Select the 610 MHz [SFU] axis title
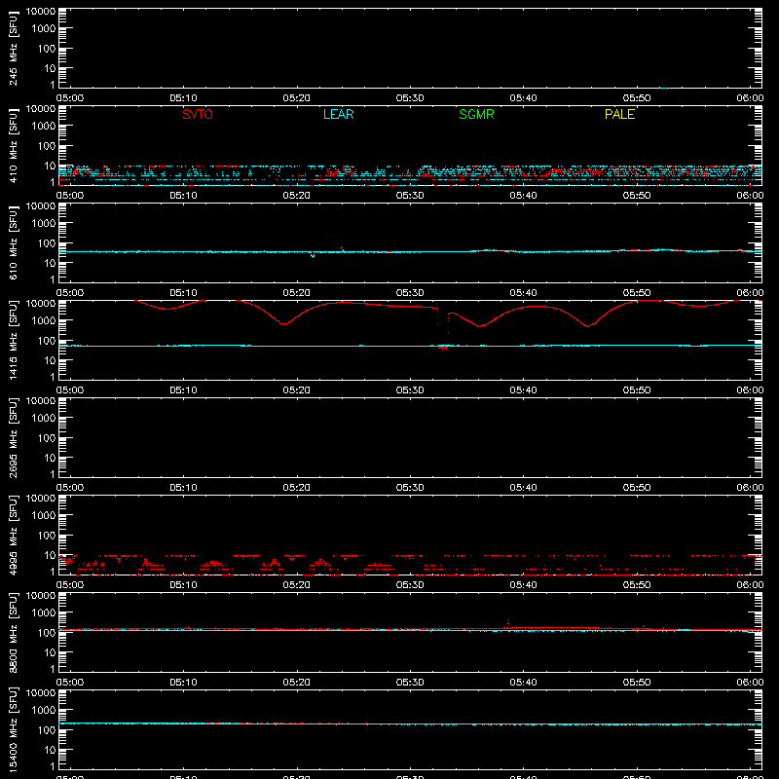The height and width of the screenshot is (779, 779). click(13, 242)
